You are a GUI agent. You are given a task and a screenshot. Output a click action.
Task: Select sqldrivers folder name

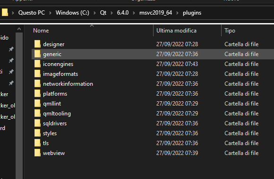[55, 123]
